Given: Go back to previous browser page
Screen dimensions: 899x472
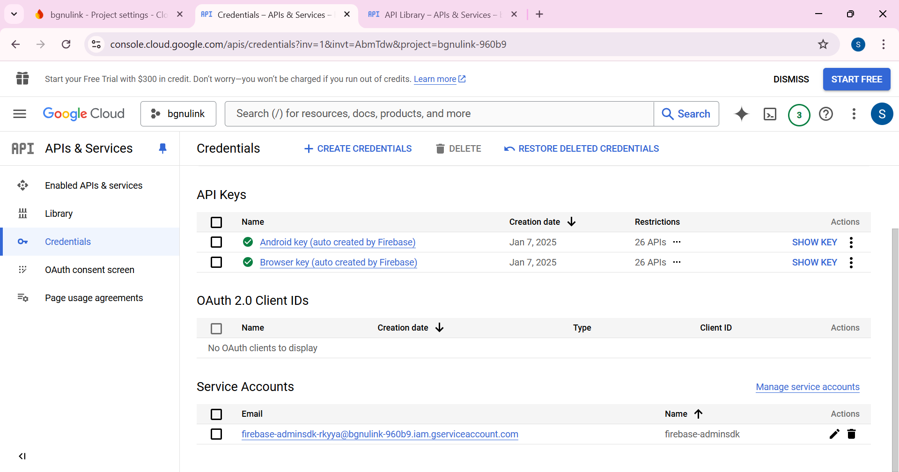Looking at the screenshot, I should (15, 44).
